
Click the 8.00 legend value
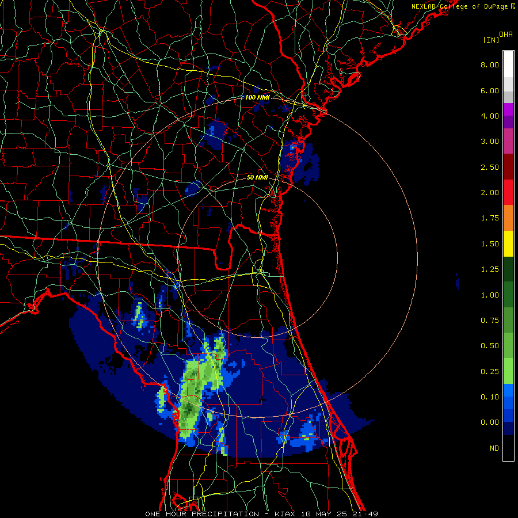click(490, 64)
